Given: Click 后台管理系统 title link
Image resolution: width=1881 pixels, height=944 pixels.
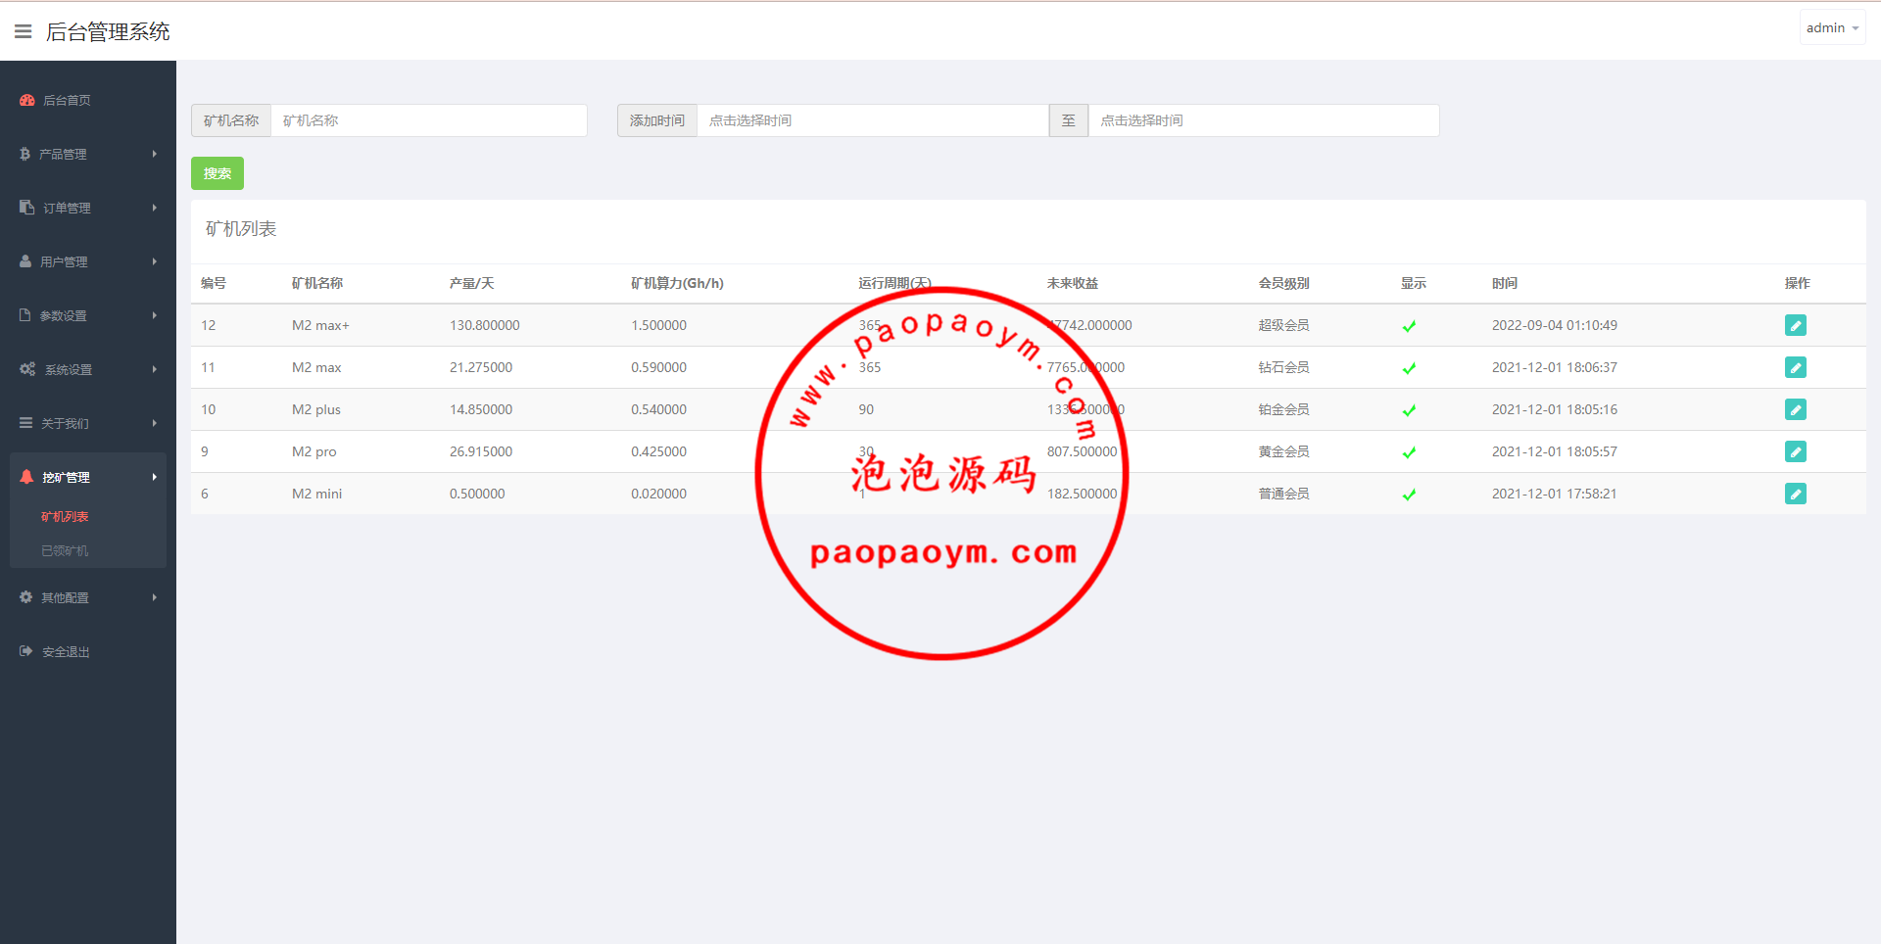Looking at the screenshot, I should point(108,31).
